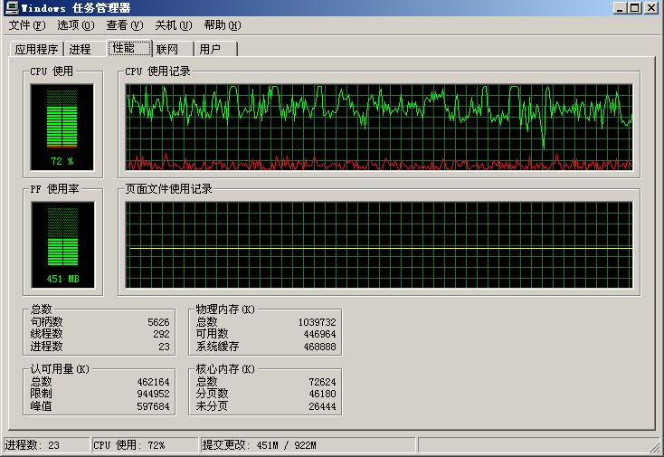Click the Task Manager title bar icon
Screen dimensions: 664x457
(x=12, y=7)
